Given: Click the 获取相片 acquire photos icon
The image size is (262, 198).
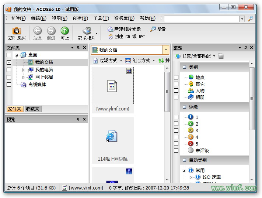Looking at the screenshot, I should pos(87,31).
